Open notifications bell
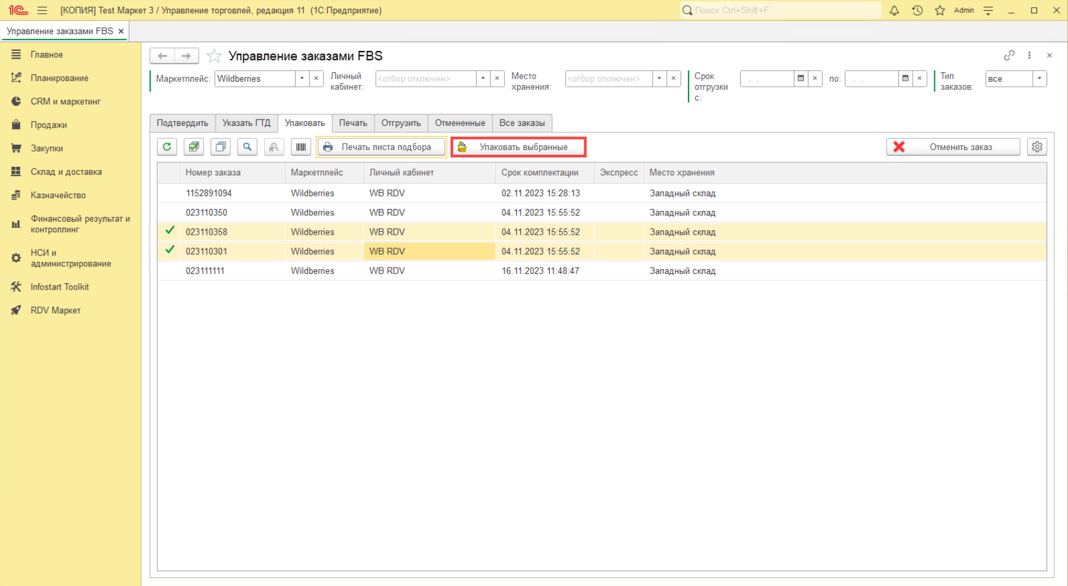 point(894,10)
